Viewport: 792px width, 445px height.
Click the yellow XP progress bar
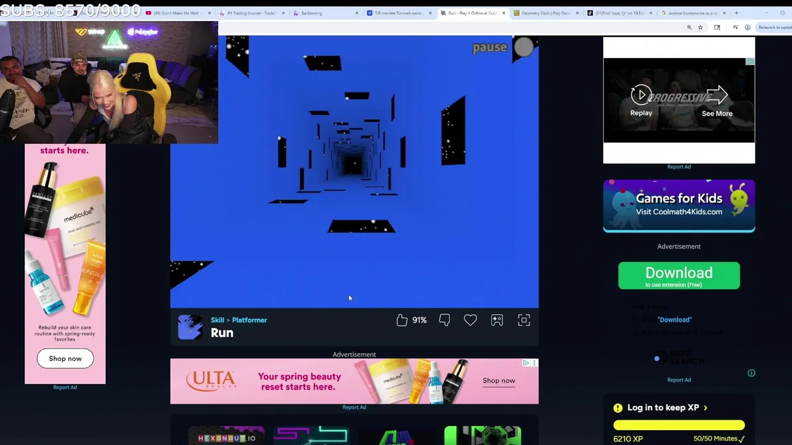679,425
